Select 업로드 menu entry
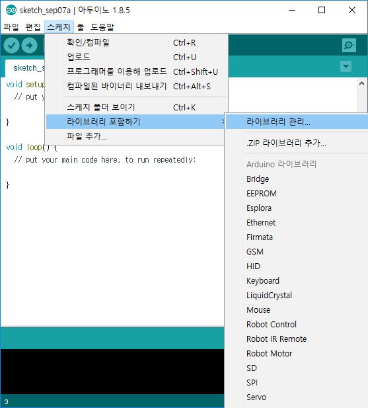This screenshot has width=368, height=408. (137, 57)
